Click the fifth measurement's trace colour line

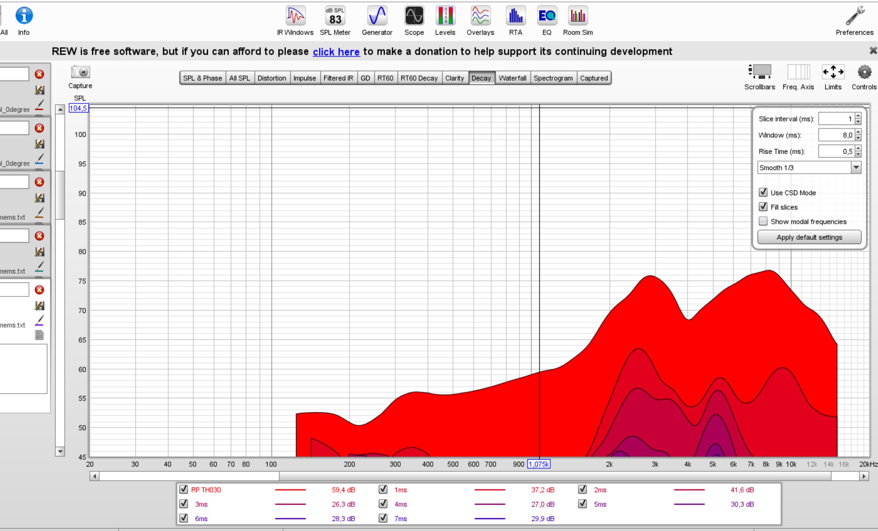pyautogui.click(x=39, y=320)
